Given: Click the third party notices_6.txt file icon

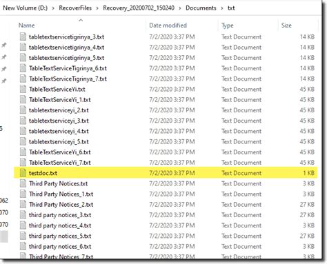Looking at the screenshot, I should (23, 247).
